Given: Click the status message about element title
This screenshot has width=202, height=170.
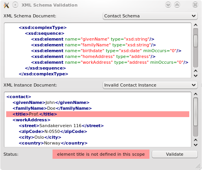Looking at the screenshot, I should point(101,154).
